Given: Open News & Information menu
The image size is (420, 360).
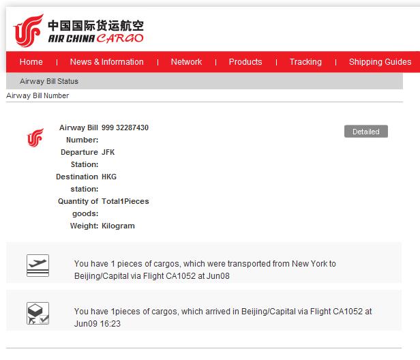Looking at the screenshot, I should coord(106,62).
